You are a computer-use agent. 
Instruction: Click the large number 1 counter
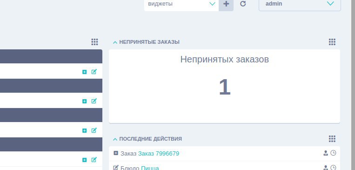tap(225, 87)
